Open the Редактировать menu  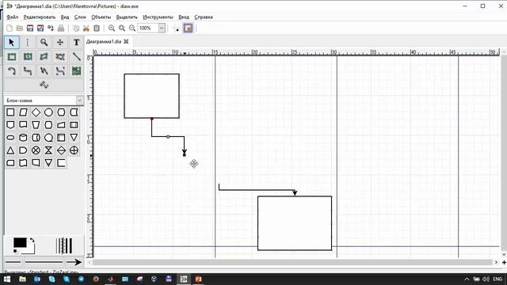tap(40, 17)
